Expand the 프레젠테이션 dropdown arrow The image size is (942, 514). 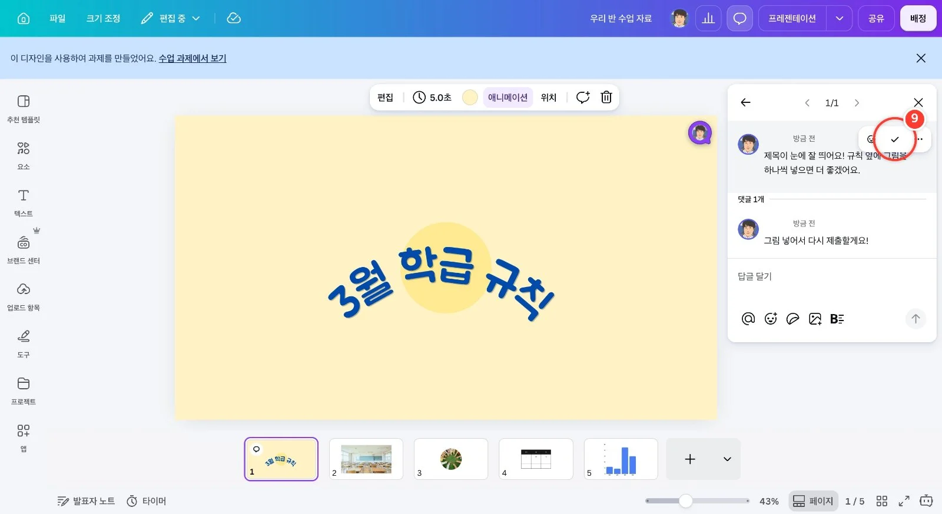pyautogui.click(x=840, y=18)
